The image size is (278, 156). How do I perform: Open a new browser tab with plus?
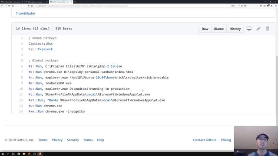(75, 2)
